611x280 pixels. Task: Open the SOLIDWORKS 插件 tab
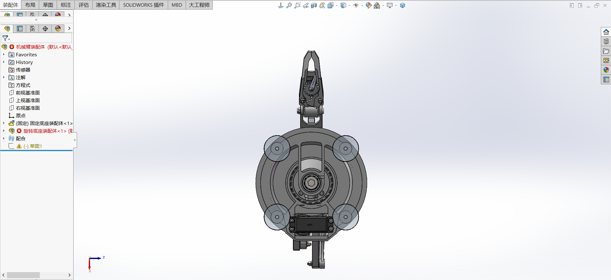coord(144,5)
